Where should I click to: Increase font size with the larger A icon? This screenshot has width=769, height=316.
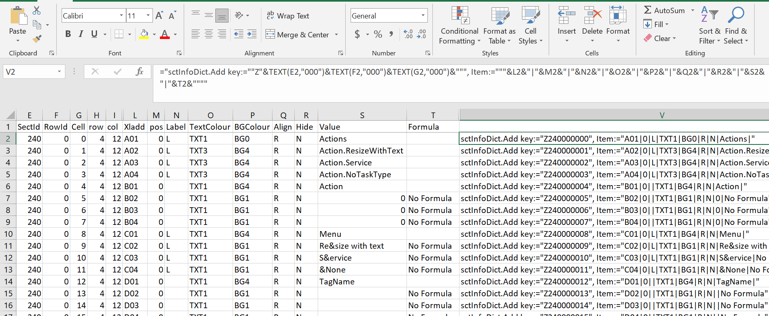tap(159, 16)
